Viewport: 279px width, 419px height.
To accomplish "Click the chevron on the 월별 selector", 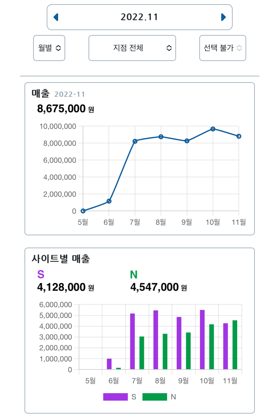I will tap(58, 48).
